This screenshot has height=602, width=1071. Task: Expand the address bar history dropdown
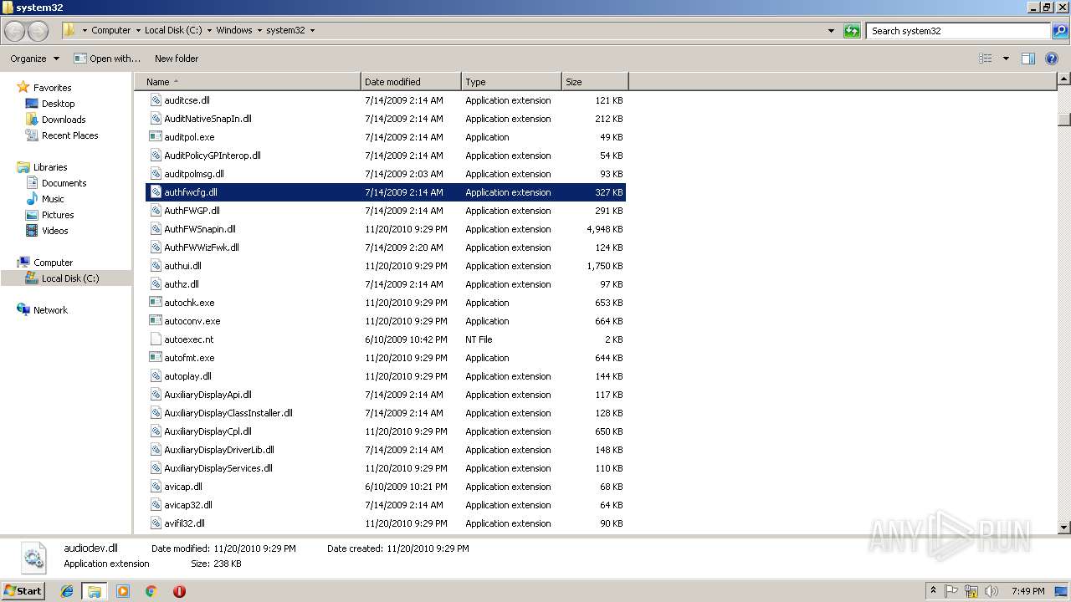pos(831,31)
